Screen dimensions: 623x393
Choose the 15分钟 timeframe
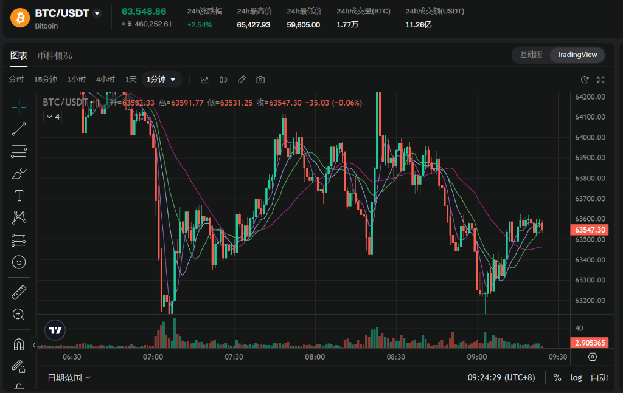tap(46, 80)
